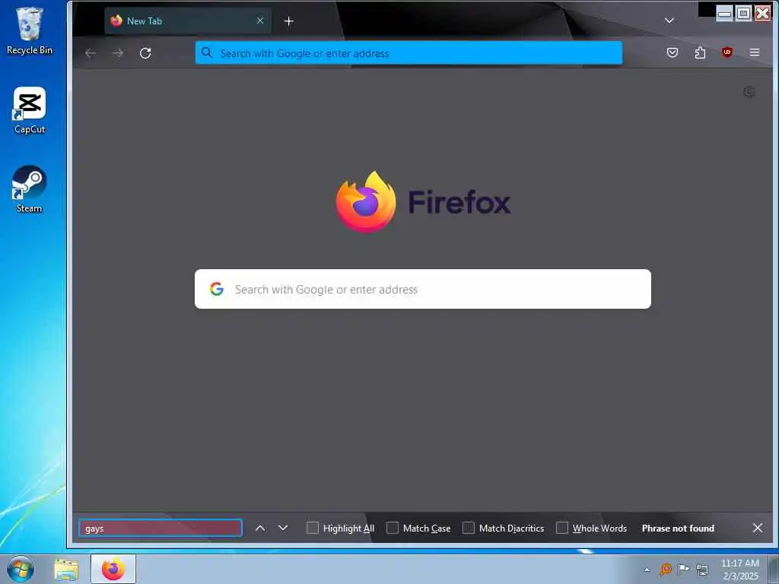Open the Extensions puzzle icon
This screenshot has width=779, height=584.
700,52
